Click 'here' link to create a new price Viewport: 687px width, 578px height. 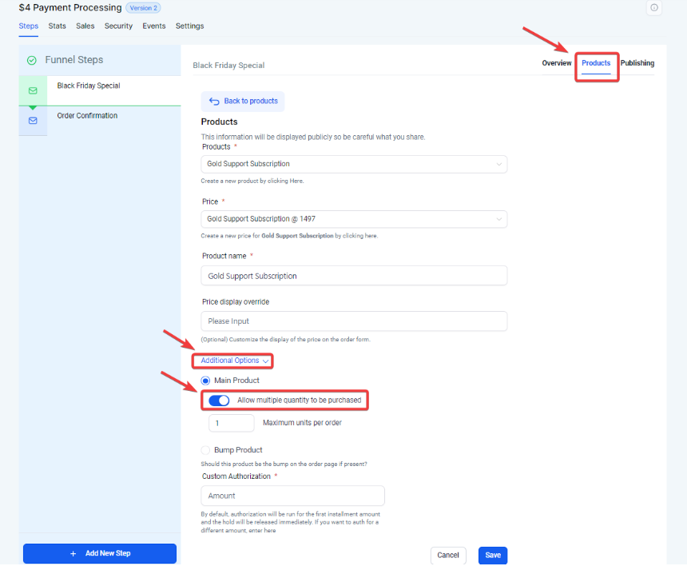click(370, 236)
